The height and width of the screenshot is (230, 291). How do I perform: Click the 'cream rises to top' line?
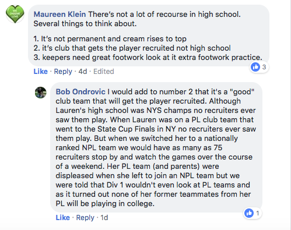click(110, 39)
